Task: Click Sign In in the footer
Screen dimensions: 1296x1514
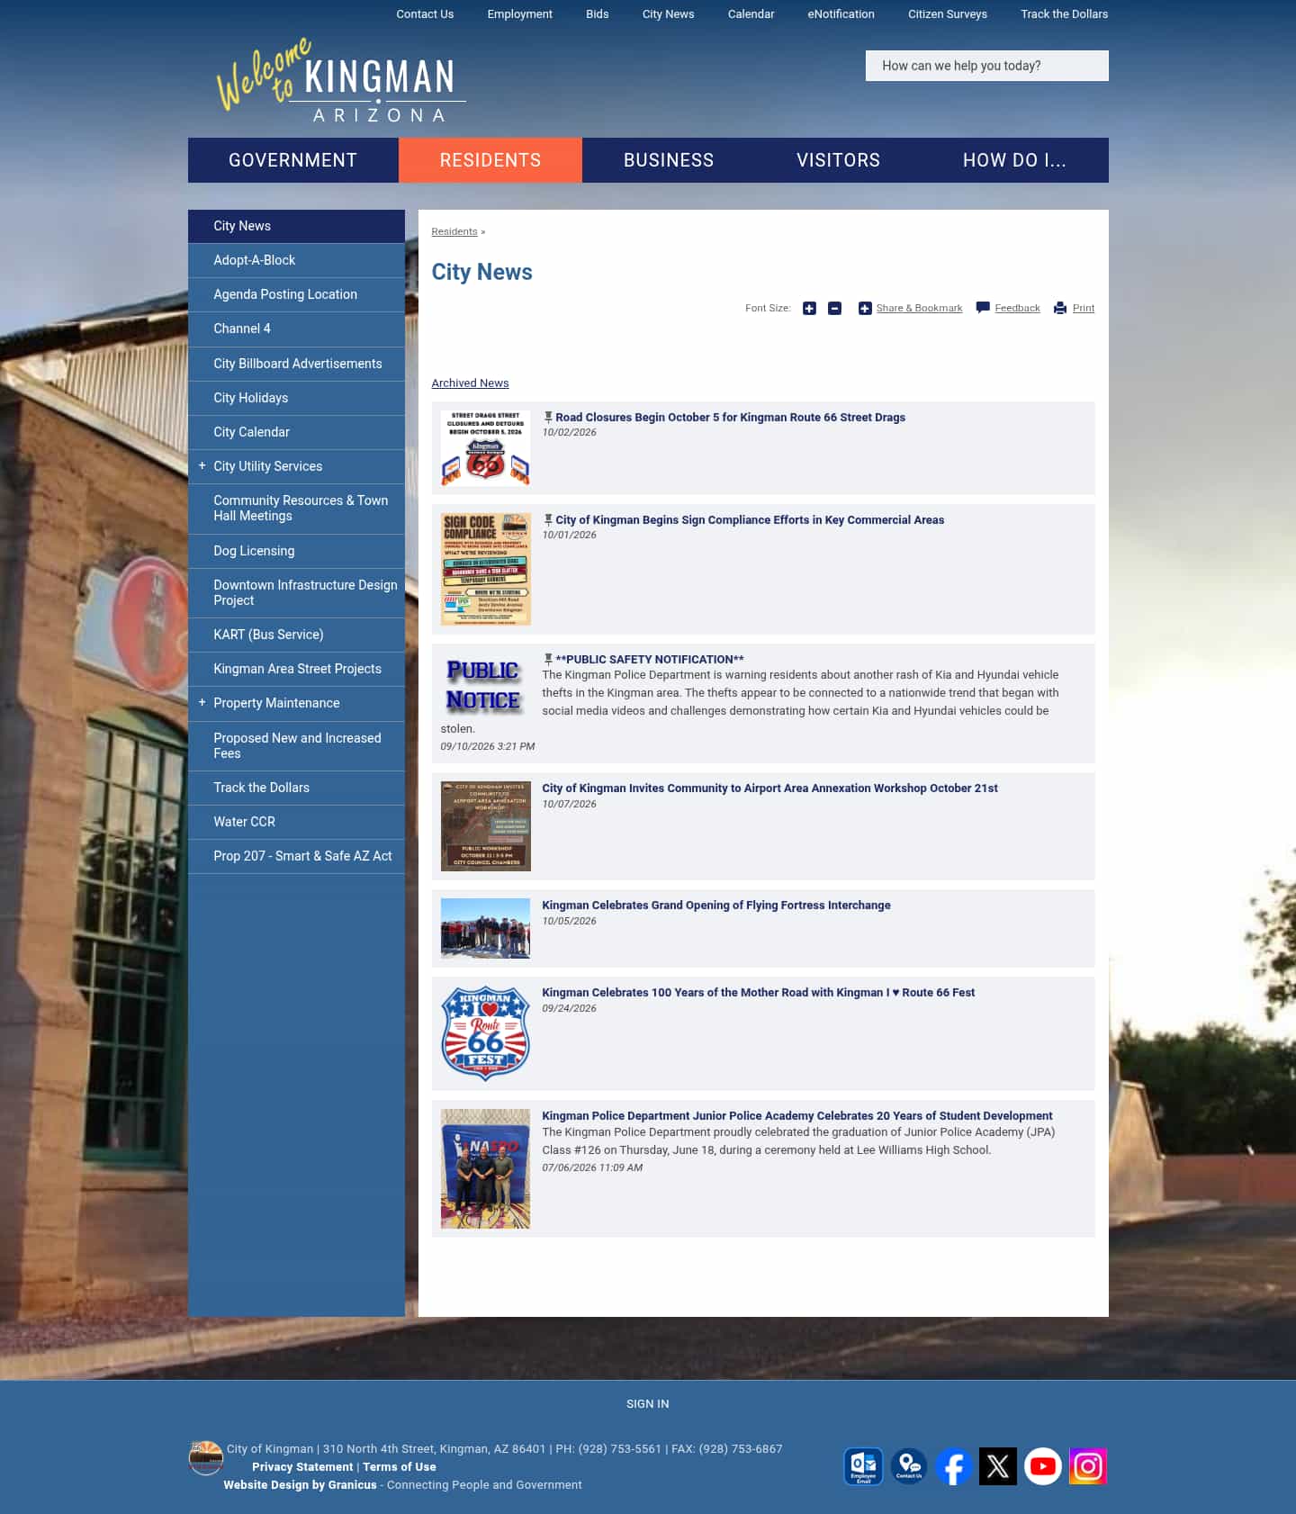Action: click(x=648, y=1404)
